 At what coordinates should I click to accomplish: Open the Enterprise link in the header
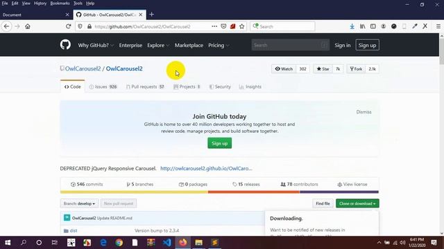130,45
